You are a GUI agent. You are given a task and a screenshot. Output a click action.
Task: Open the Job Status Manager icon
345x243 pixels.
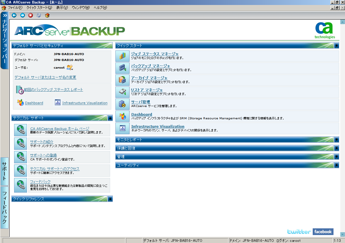tap(122, 56)
